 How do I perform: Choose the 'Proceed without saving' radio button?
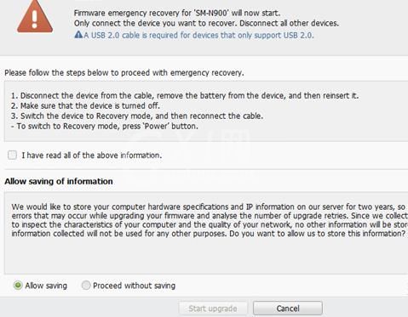[86, 286]
